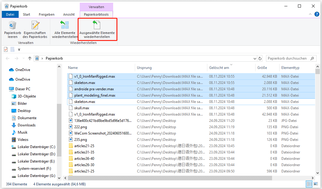Select androide pra vender.max
Image resolution: width=322 pixels, height=189 pixels.
tap(191, 89)
